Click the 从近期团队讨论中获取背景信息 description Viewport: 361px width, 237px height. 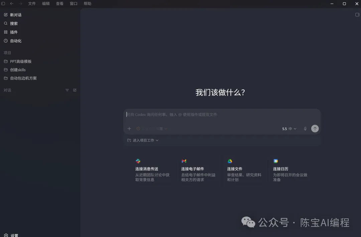tap(152, 177)
